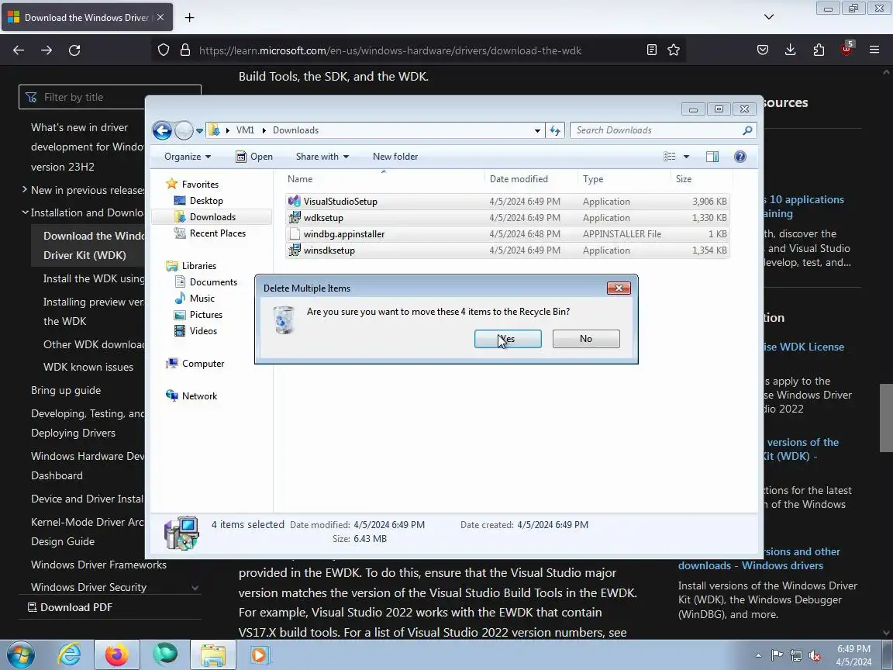Reload the Microsoft Learn page
The height and width of the screenshot is (670, 893).
tap(74, 50)
